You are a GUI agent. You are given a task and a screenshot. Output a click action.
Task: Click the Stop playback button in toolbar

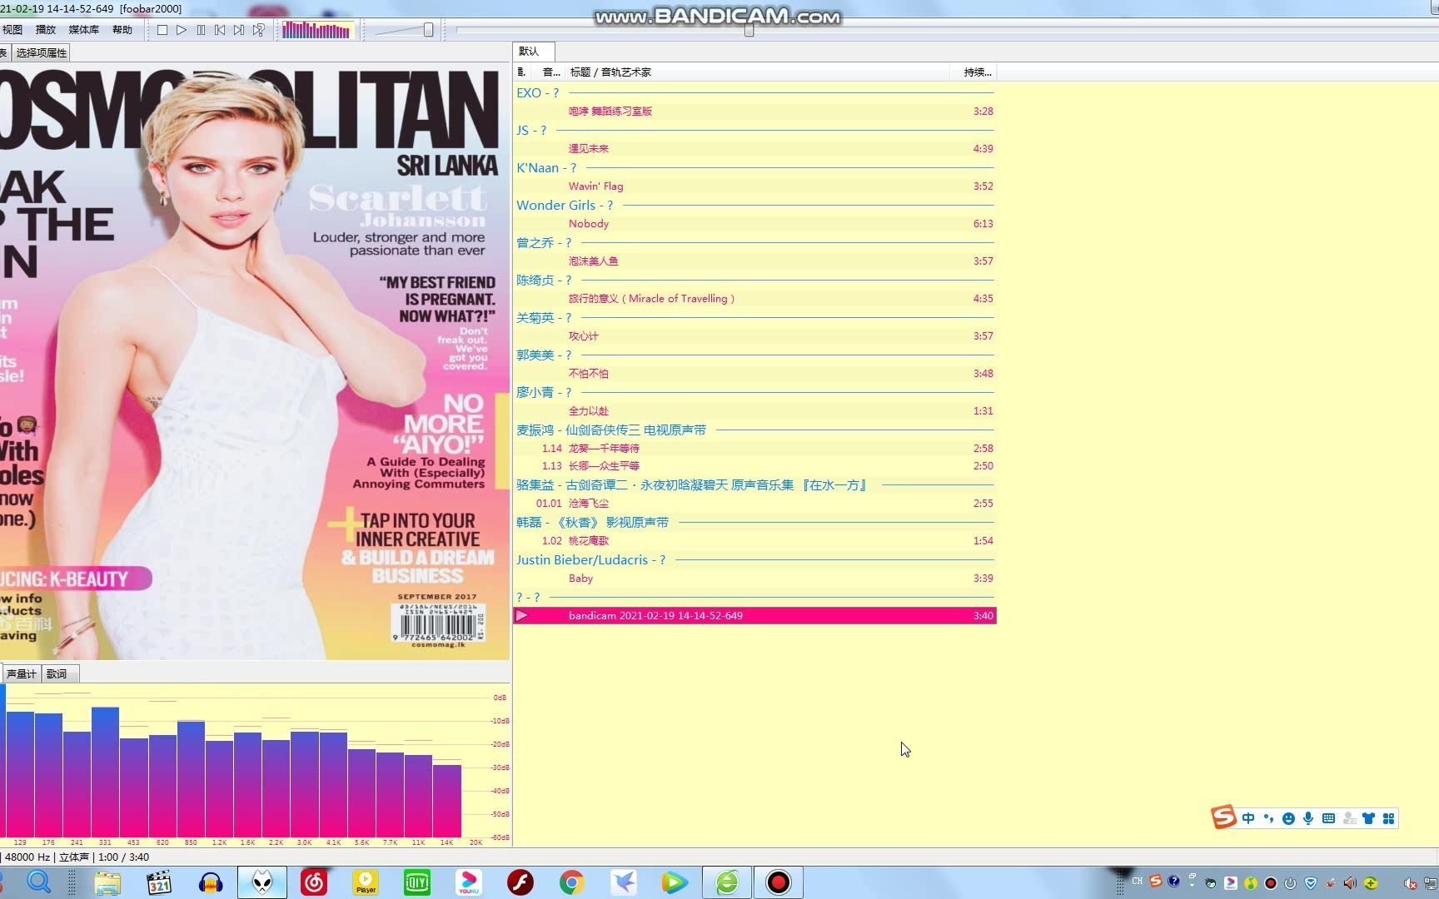click(162, 30)
